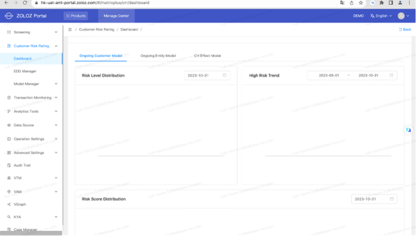
Task: Click the Transaction Monitoring icon
Action: coord(9,98)
